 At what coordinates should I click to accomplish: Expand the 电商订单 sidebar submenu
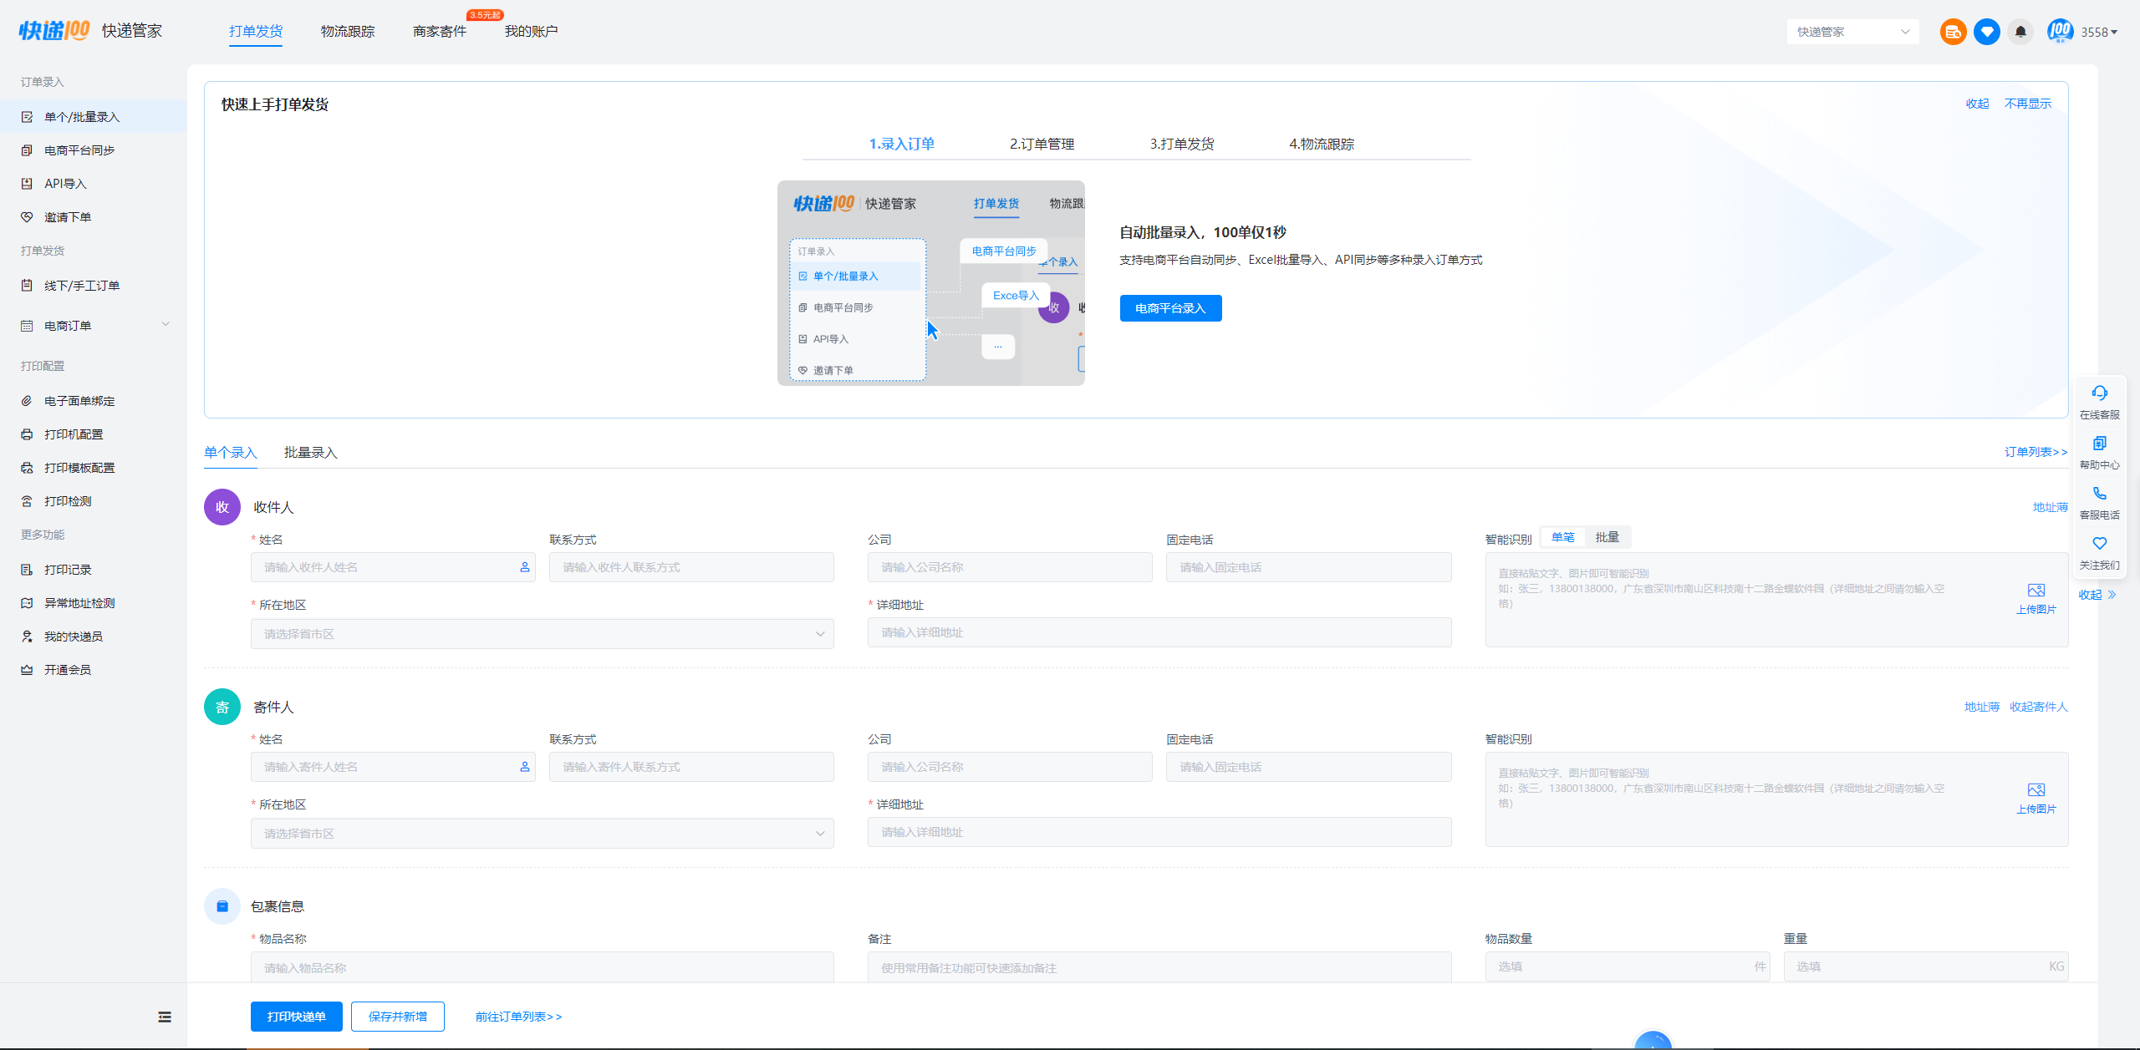click(166, 325)
